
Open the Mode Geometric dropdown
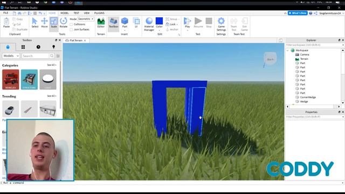click(86, 19)
